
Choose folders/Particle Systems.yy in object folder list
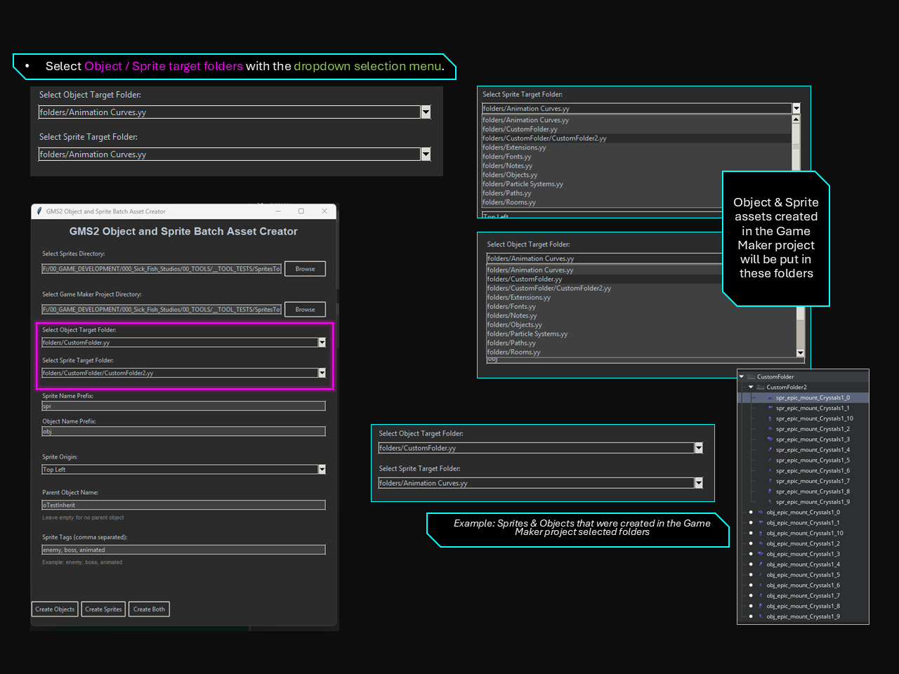527,334
